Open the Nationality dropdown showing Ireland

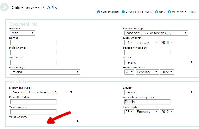point(45,72)
